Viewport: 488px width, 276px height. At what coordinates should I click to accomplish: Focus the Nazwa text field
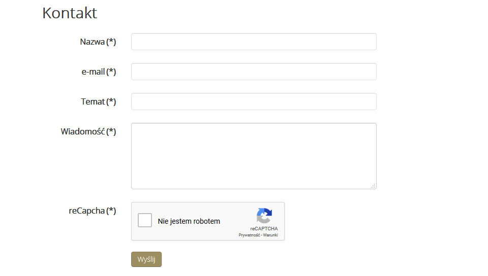point(254,42)
